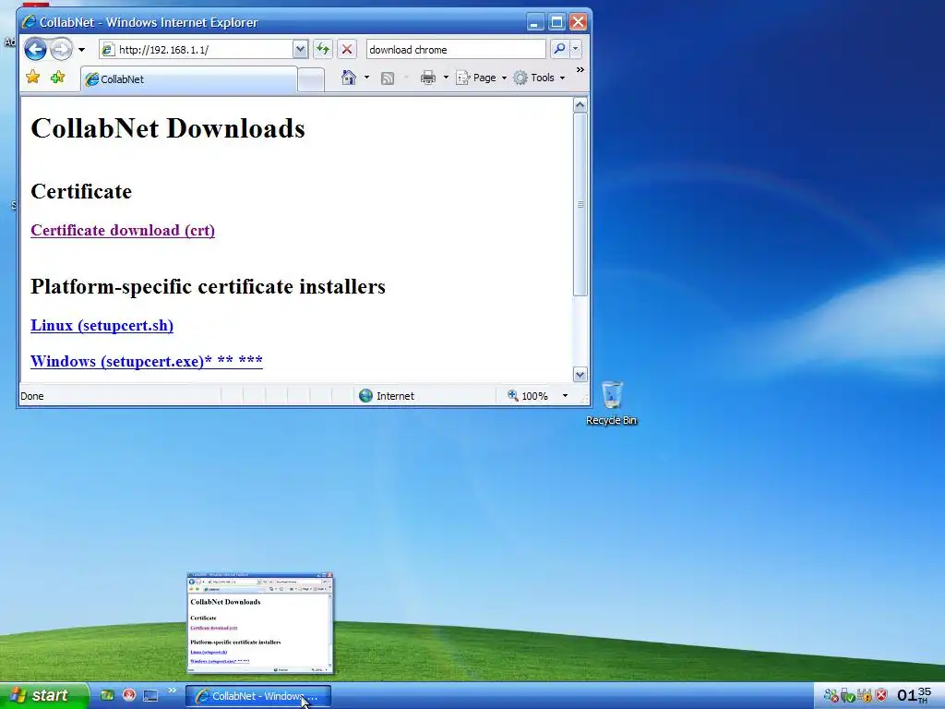This screenshot has height=709, width=945.
Task: Click the first green Quick Launch icon
Action: pos(107,695)
